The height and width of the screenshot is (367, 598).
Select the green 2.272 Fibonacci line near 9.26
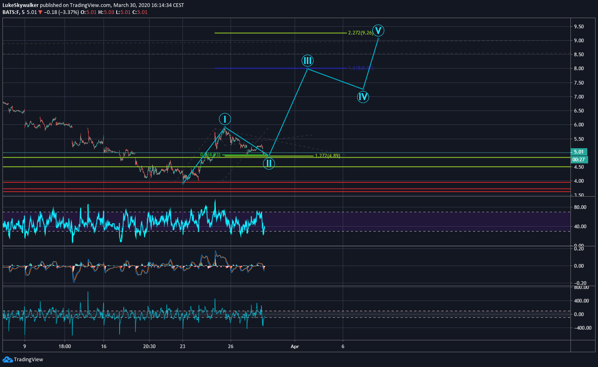281,33
